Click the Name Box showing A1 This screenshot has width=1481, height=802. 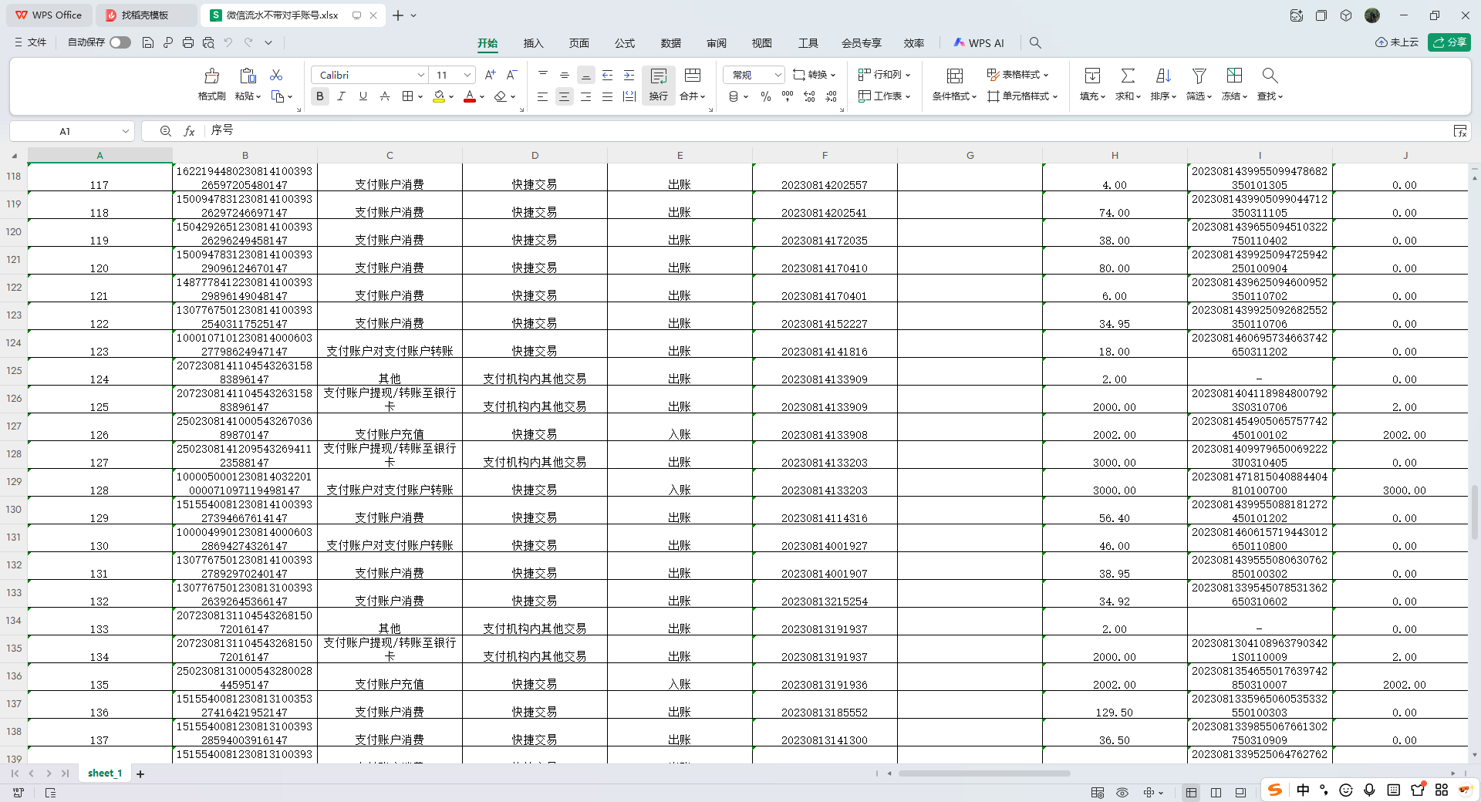[66, 131]
